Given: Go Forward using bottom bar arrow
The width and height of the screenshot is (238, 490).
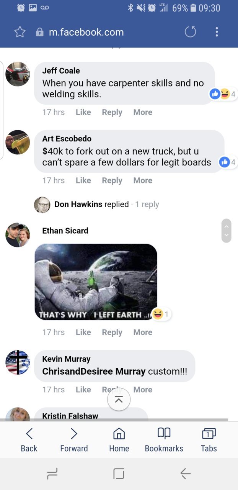Looking at the screenshot, I should pos(74,440).
